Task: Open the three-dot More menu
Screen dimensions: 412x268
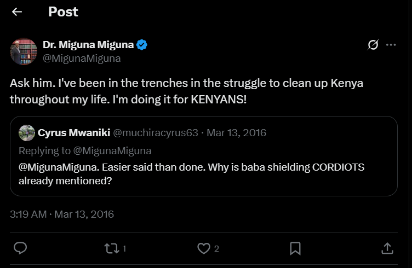Action: click(391, 45)
